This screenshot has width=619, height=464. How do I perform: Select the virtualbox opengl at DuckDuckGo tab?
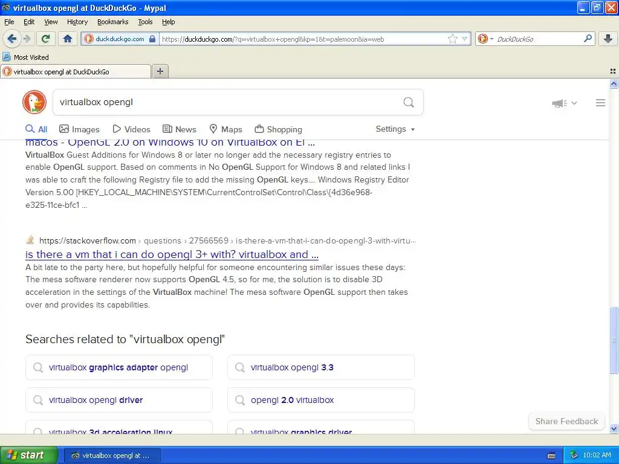click(76, 71)
